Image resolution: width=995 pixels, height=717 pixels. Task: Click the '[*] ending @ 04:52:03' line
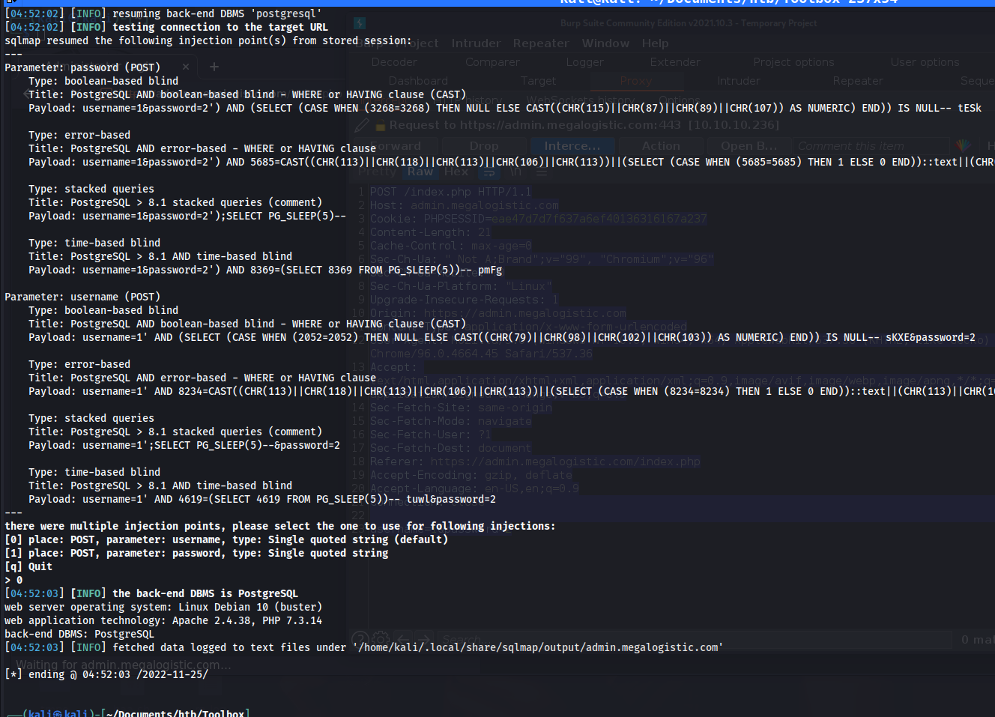click(x=106, y=674)
